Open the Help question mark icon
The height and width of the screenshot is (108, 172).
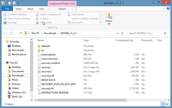pyautogui.click(x=168, y=8)
